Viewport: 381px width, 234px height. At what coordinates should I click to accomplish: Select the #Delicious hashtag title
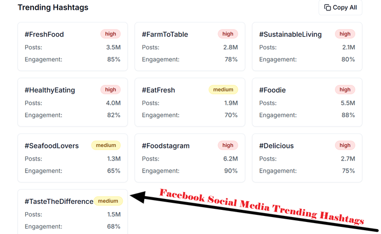pos(276,146)
